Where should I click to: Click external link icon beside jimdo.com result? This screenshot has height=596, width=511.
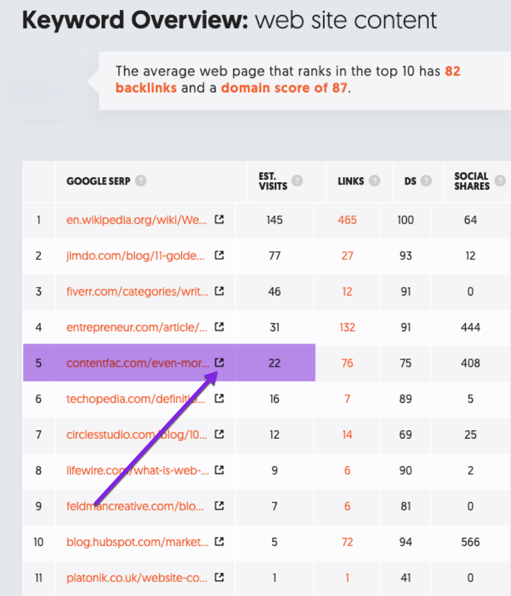pyautogui.click(x=219, y=255)
